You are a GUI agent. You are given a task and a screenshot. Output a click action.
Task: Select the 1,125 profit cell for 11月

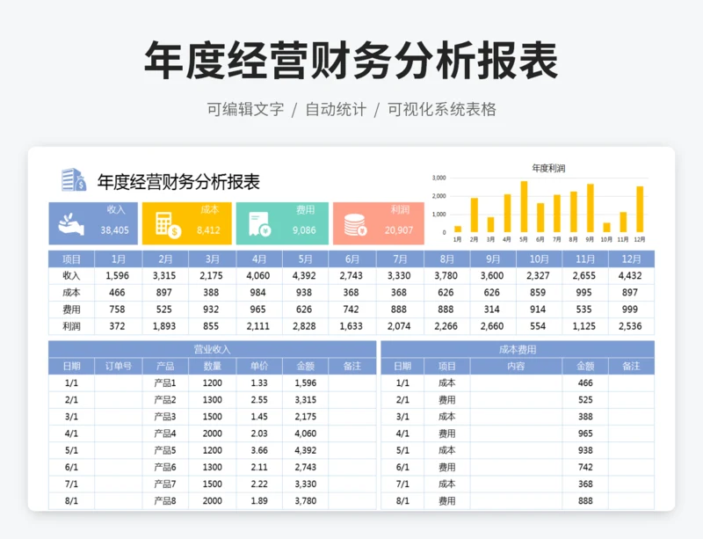585,326
